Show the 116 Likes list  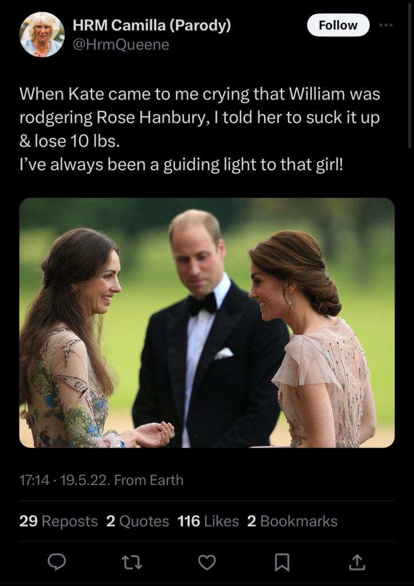pyautogui.click(x=208, y=521)
